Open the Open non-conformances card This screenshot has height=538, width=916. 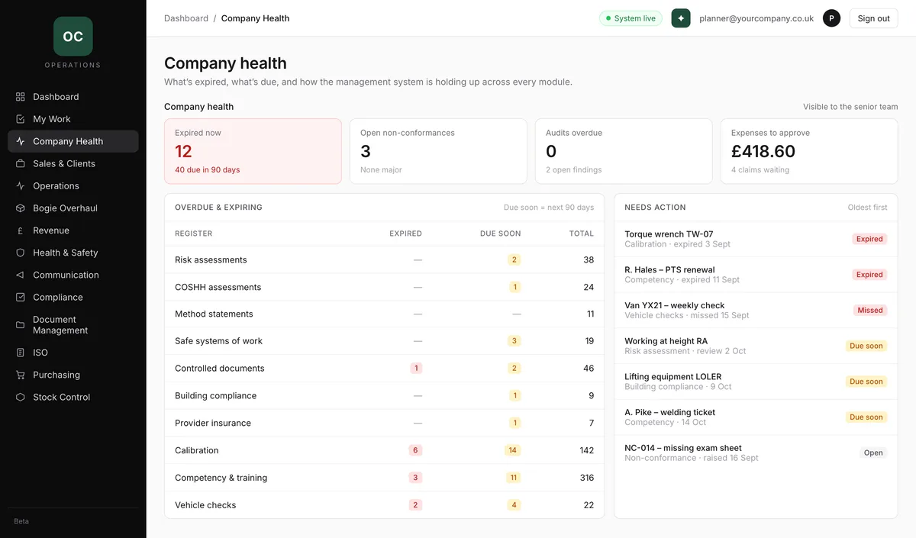click(438, 151)
